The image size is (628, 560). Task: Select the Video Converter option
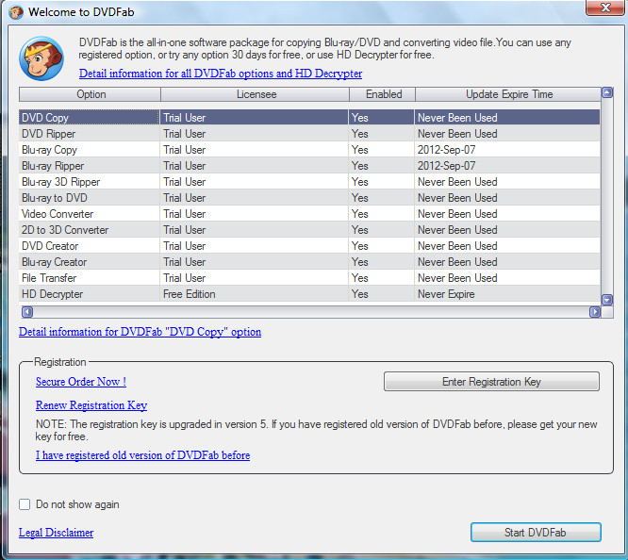click(x=309, y=213)
